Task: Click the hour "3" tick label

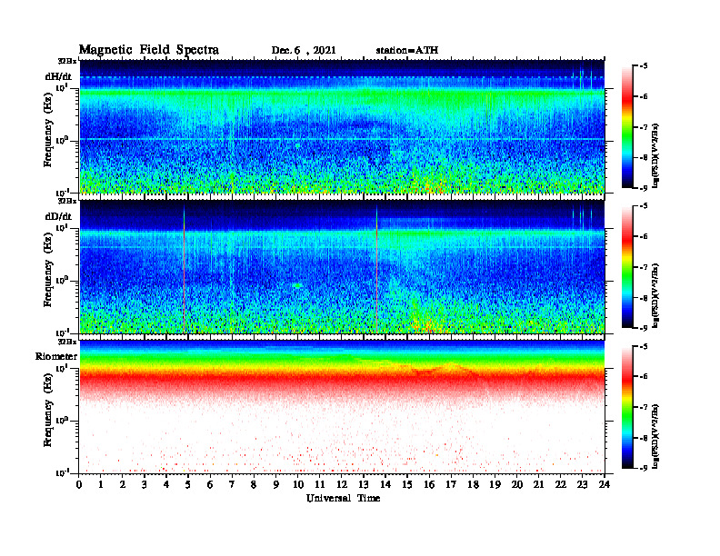Action: coord(145,485)
